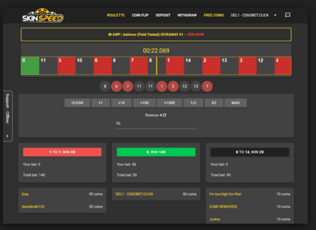Open the account dropdown arrow
This screenshot has height=230, width=316.
point(275,15)
